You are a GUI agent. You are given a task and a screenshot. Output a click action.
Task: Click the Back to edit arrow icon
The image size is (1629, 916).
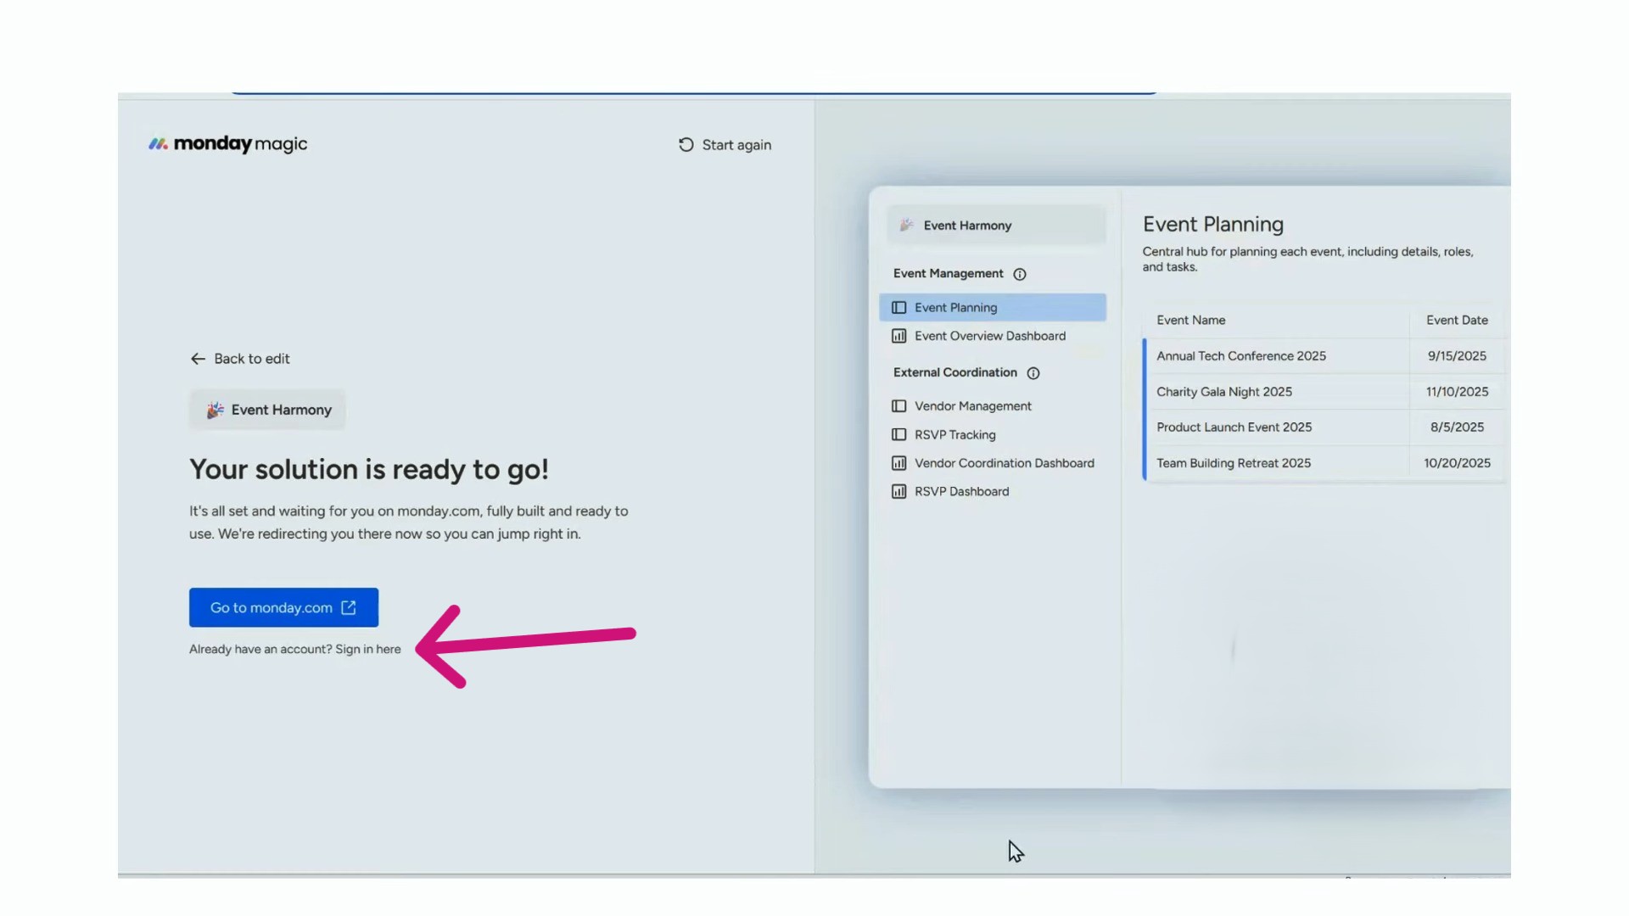click(x=198, y=359)
